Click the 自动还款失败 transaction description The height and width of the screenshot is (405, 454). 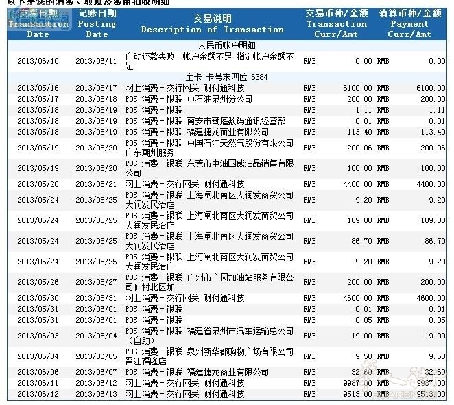(x=210, y=61)
